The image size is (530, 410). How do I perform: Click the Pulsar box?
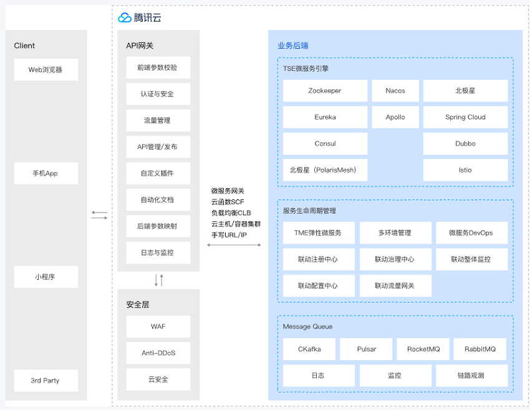point(367,349)
